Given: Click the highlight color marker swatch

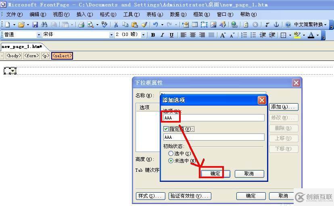Looking at the screenshot, I should (297, 35).
